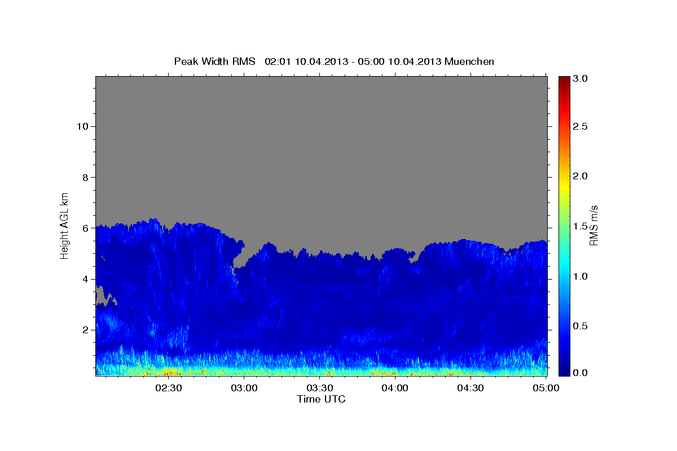Click the colorbar value 0.5

point(581,326)
